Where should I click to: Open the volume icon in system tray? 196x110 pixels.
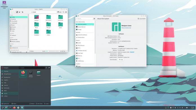pos(175,108)
